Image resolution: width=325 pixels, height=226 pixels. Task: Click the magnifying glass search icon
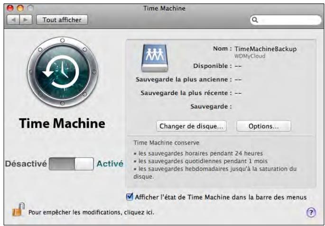(255, 20)
